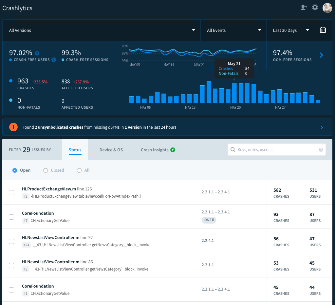
Task: Click the iOS 10 tag badge
Action: pos(209,220)
